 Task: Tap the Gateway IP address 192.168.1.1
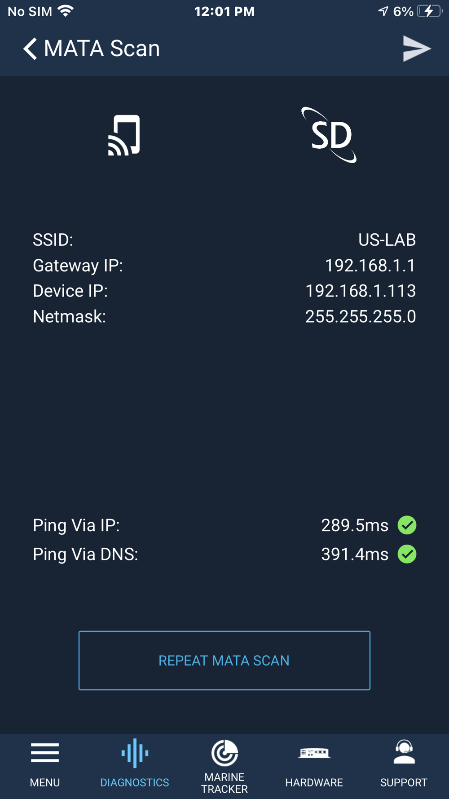coord(370,266)
